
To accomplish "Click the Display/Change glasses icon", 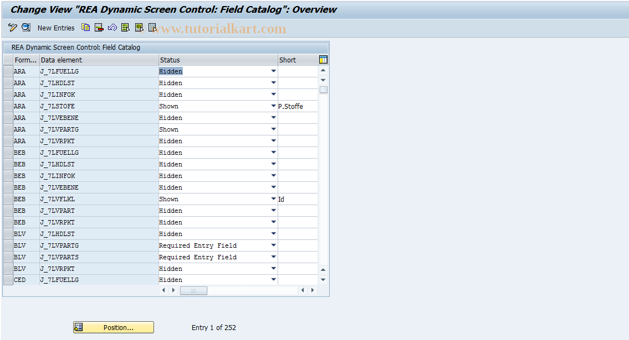I will [x=25, y=28].
